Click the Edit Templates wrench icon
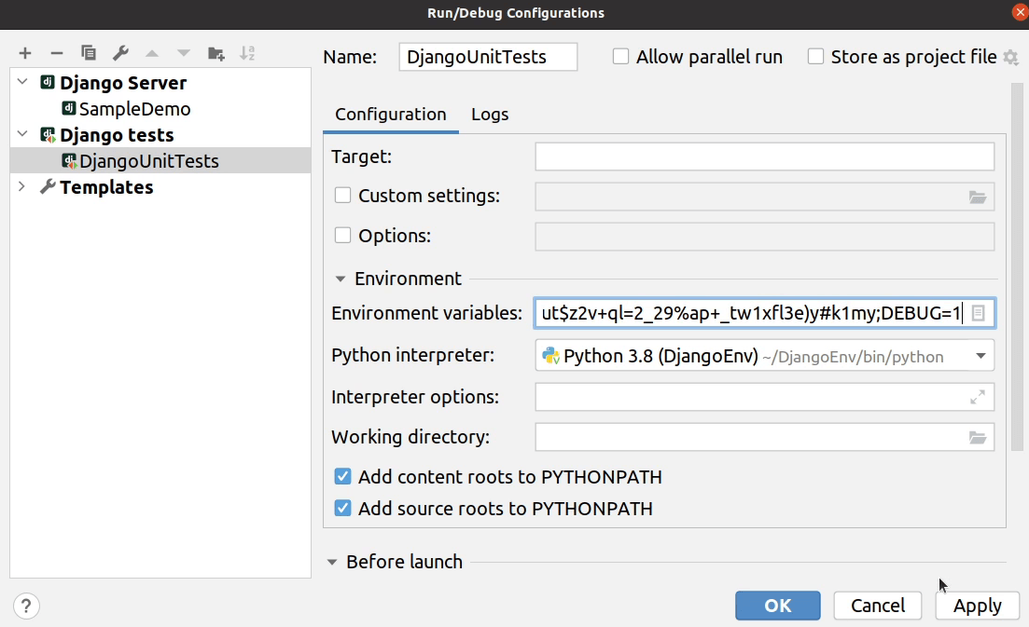This screenshot has height=627, width=1029. pyautogui.click(x=120, y=54)
